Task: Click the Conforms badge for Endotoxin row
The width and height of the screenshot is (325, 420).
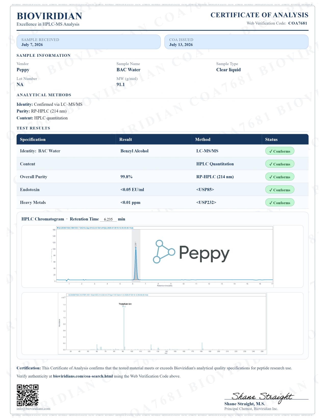Action: point(280,190)
